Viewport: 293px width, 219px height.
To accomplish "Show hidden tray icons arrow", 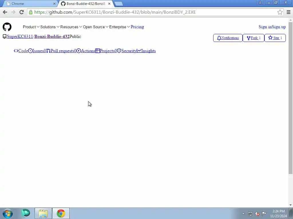I will pos(243,214).
